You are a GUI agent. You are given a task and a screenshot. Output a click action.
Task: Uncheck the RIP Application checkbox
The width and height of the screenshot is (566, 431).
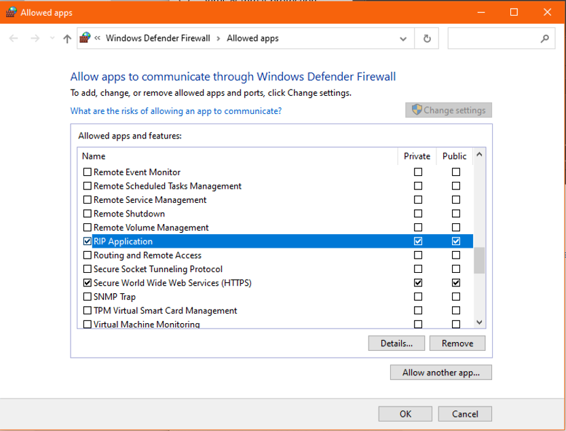click(x=88, y=241)
